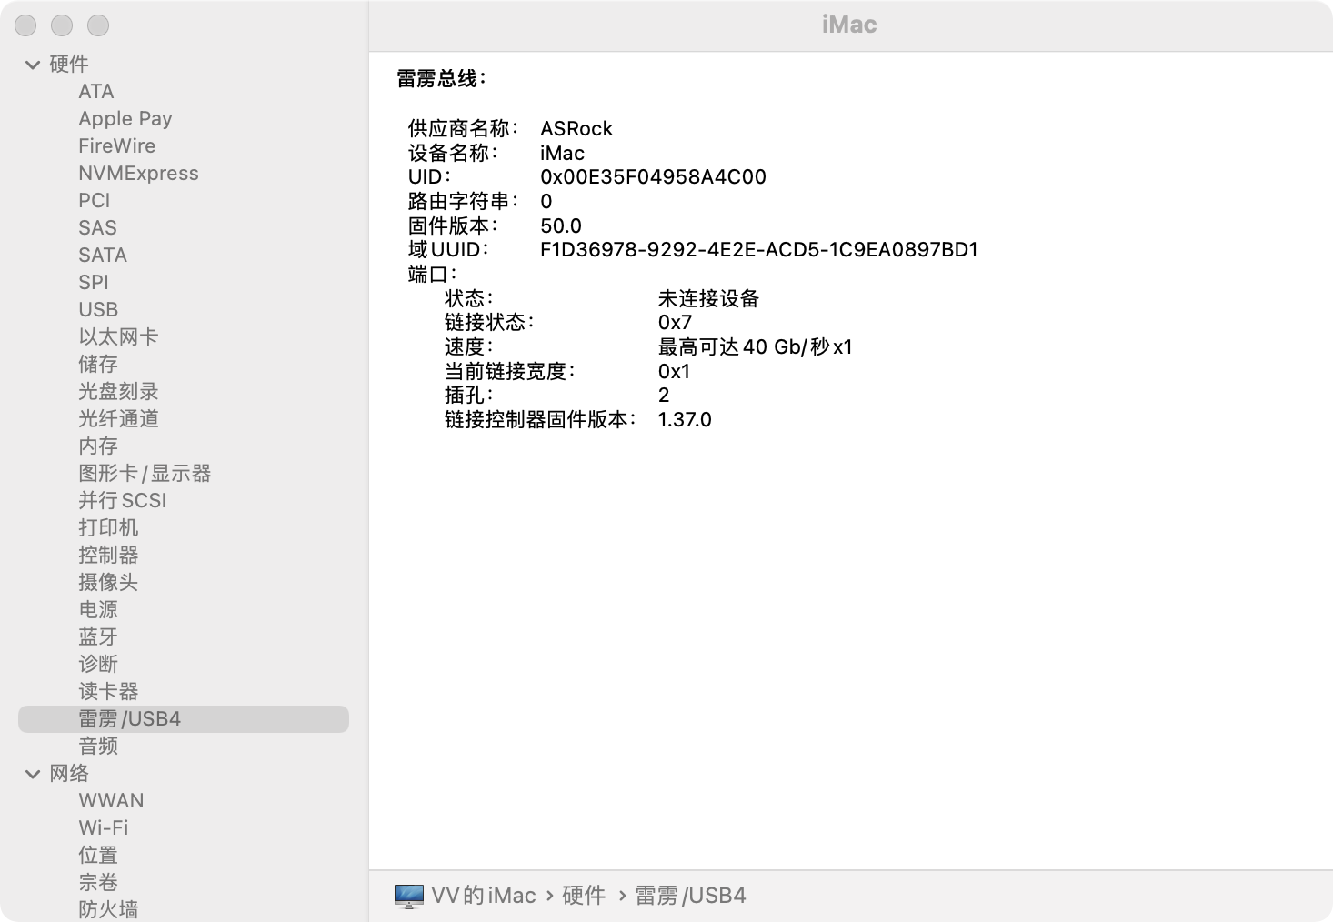This screenshot has height=922, width=1333.
Task: Select 储存 in the sidebar
Action: pyautogui.click(x=98, y=364)
